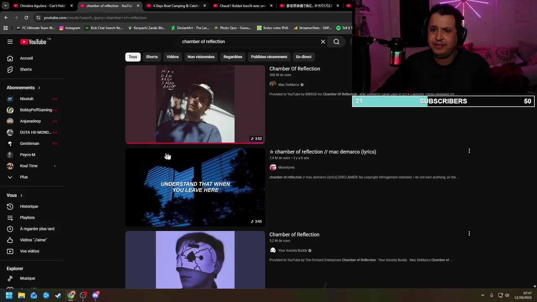Run search with magnifier icon
The height and width of the screenshot is (302, 537).
tap(336, 42)
